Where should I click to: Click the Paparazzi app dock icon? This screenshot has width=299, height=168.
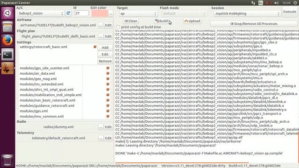(x=7, y=68)
